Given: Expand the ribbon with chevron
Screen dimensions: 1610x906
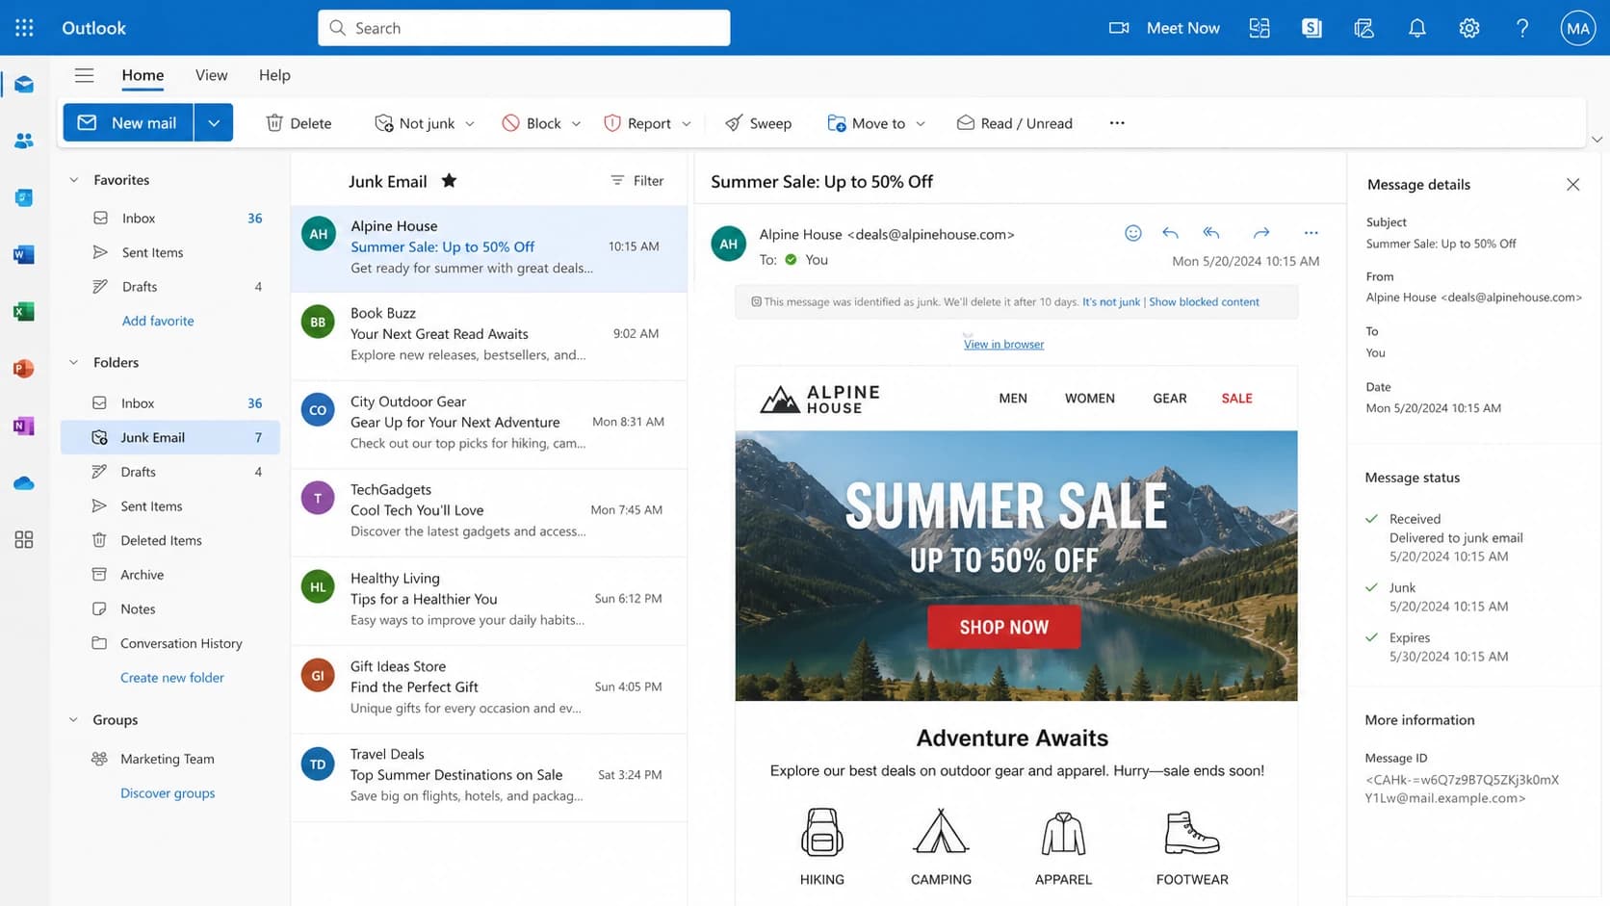Looking at the screenshot, I should click(1597, 140).
